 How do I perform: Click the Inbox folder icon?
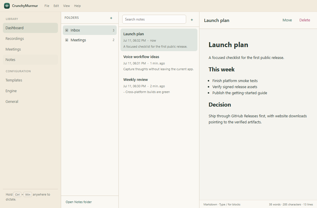pyautogui.click(x=67, y=30)
